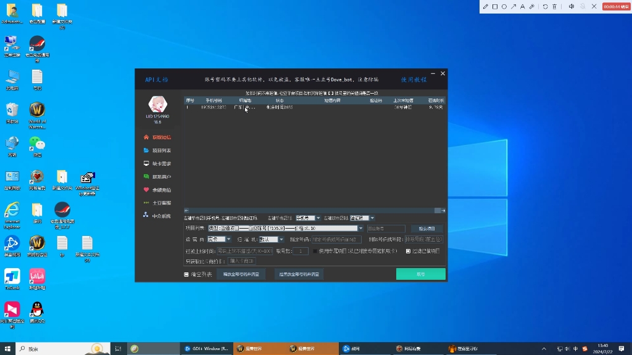Click the trash delete icon in recorder toolbar
The image size is (632, 355).
click(x=555, y=6)
